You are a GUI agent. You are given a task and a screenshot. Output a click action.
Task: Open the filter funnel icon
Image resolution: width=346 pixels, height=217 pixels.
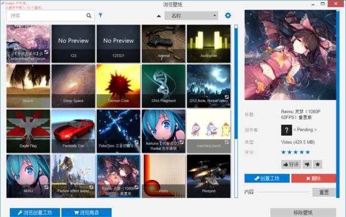pos(100,15)
